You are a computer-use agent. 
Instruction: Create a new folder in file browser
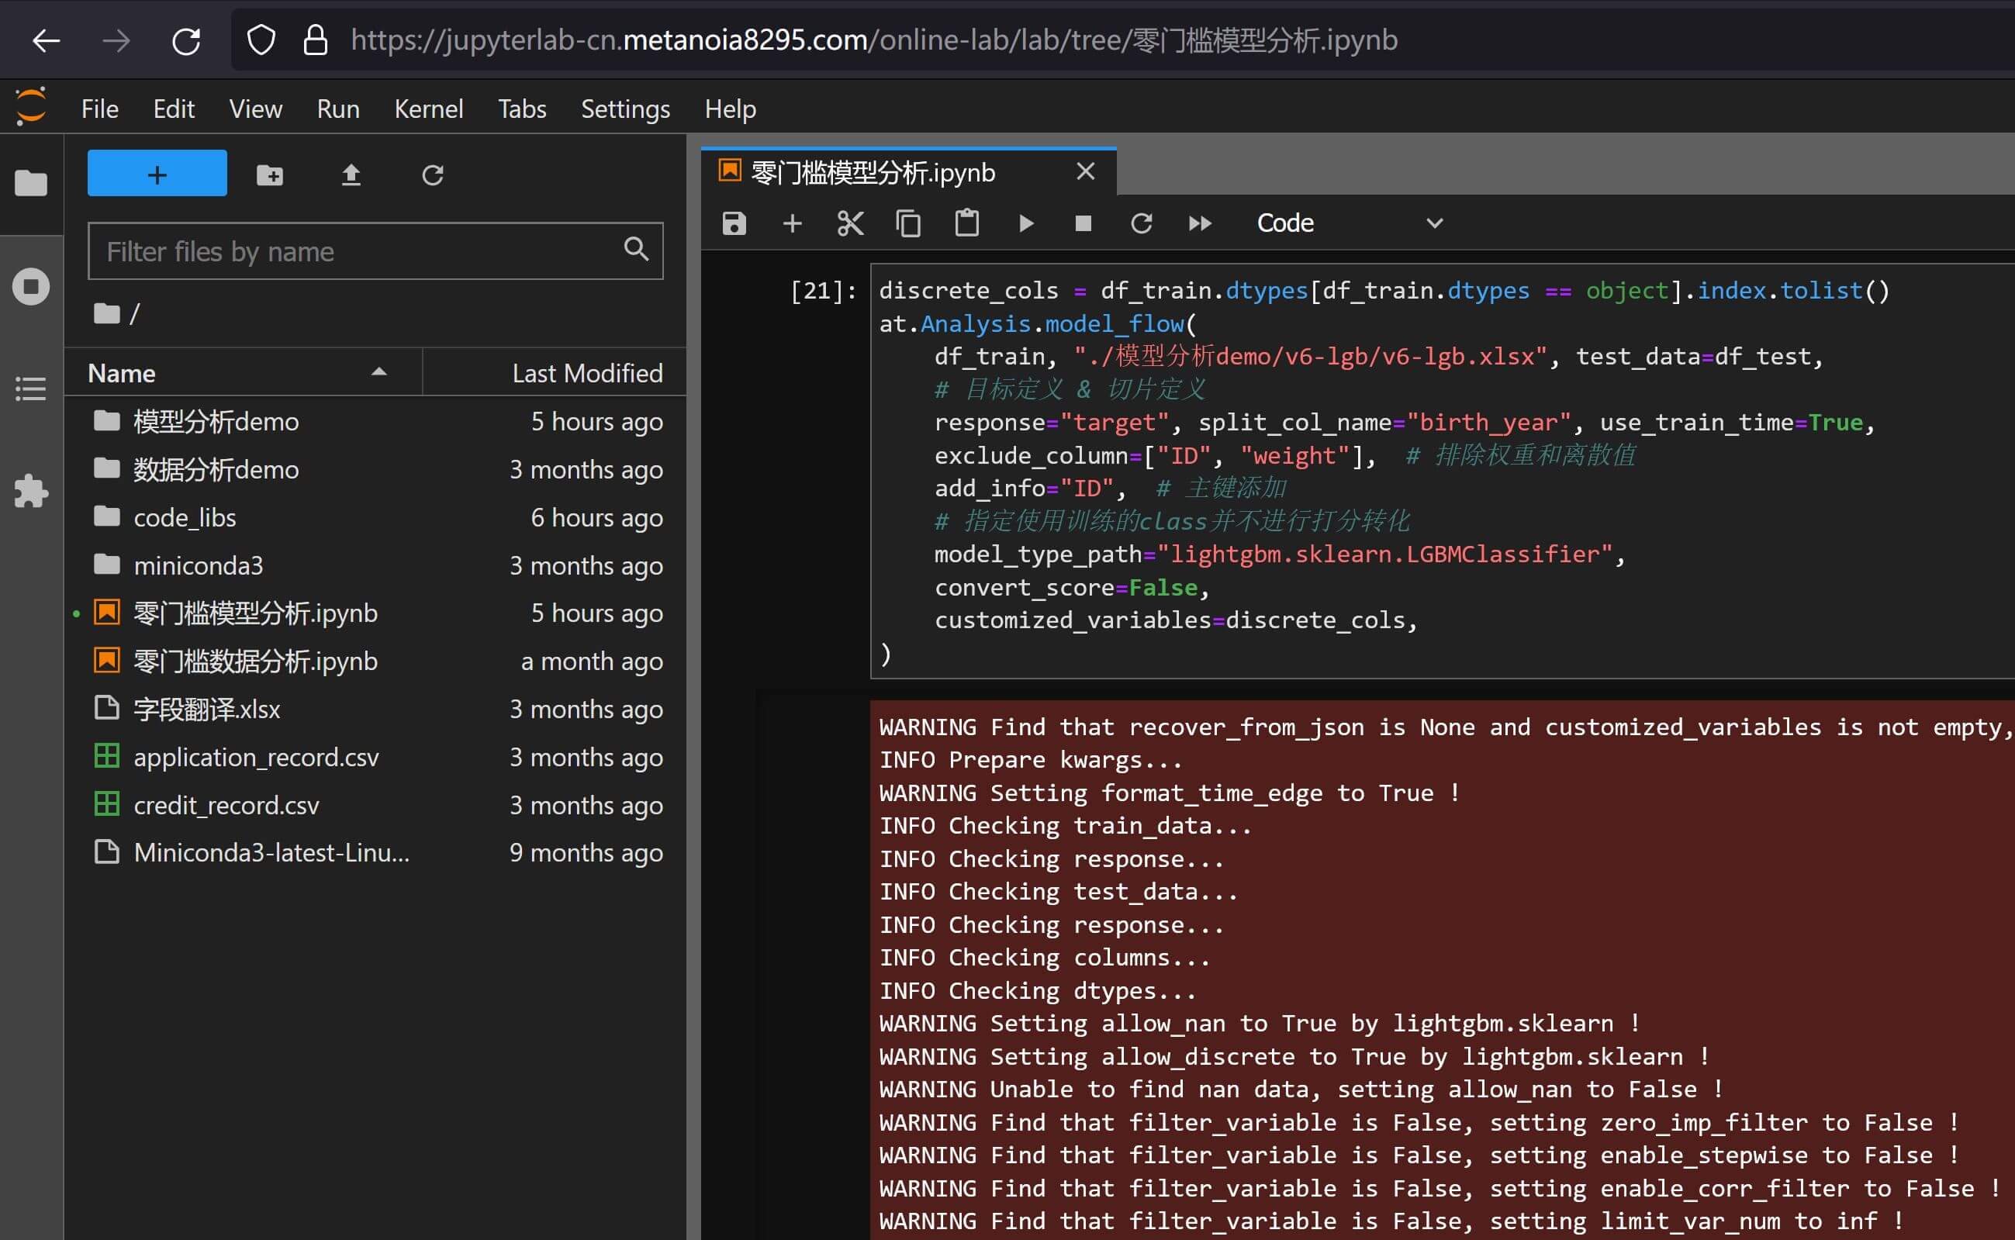270,174
